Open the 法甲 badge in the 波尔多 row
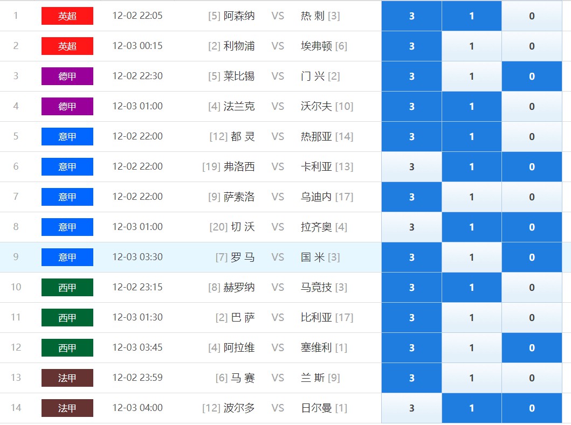 (x=67, y=408)
